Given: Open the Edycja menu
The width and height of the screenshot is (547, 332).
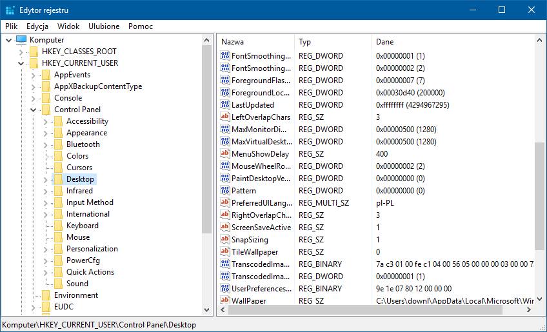Looking at the screenshot, I should click(37, 26).
